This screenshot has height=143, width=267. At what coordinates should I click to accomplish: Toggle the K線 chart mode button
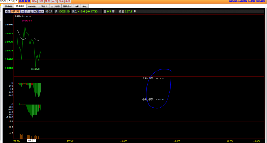[7, 11]
